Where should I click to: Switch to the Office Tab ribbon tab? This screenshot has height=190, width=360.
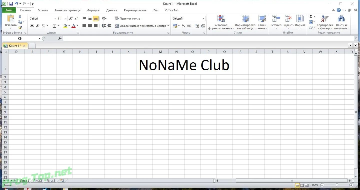(172, 10)
